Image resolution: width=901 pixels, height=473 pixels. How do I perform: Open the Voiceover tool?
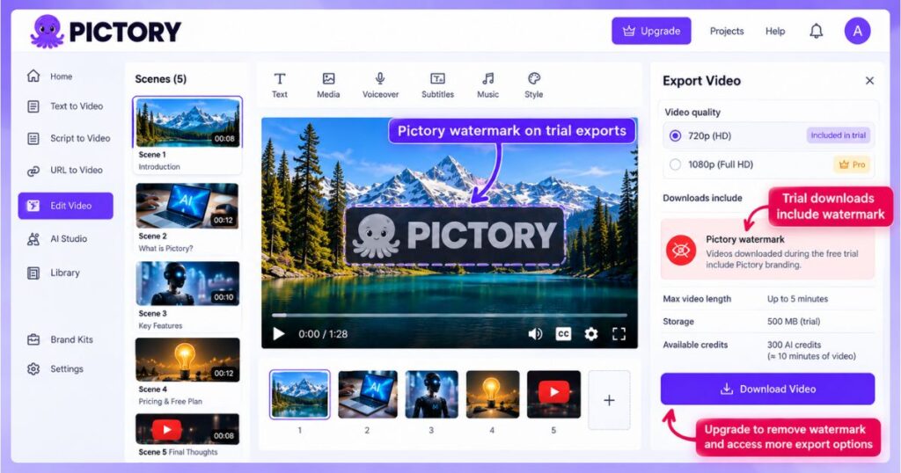(380, 85)
